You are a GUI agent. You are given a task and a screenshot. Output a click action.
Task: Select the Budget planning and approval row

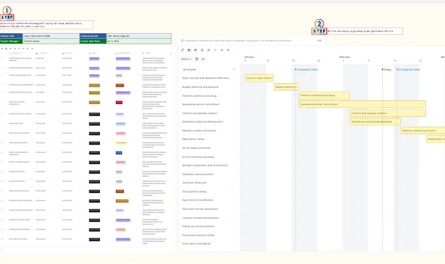click(x=200, y=87)
